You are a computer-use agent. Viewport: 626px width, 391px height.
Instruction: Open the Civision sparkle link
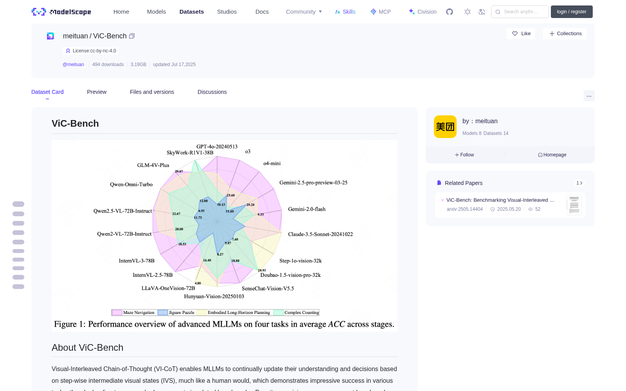(423, 12)
